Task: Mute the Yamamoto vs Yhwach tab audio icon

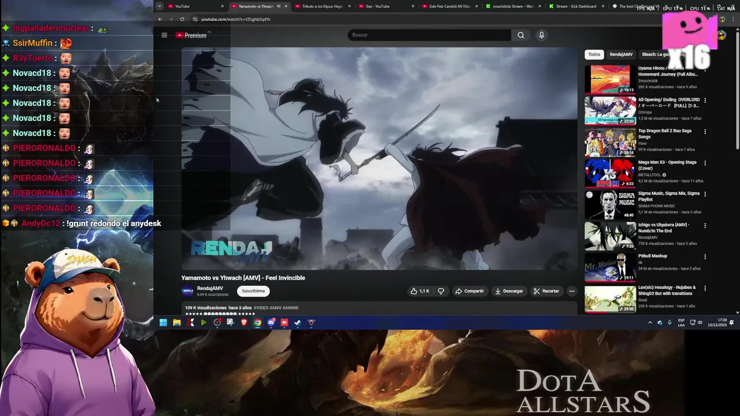Action: pos(279,6)
